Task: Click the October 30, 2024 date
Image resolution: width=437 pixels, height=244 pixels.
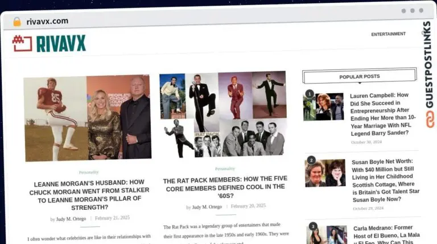Action: pyautogui.click(x=366, y=142)
